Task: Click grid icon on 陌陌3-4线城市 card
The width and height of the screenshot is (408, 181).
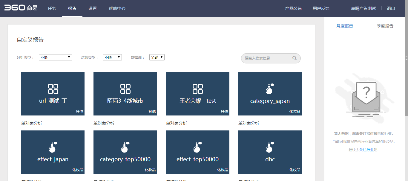Action: tap(125, 89)
